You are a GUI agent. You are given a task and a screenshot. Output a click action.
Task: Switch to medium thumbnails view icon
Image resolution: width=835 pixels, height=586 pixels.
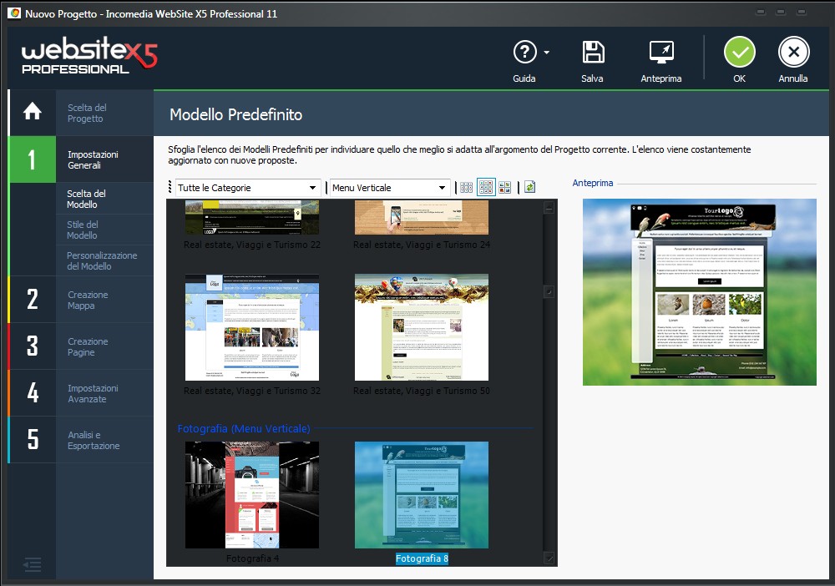(486, 187)
